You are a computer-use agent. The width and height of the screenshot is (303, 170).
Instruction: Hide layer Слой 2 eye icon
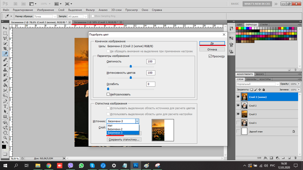tap(238, 106)
